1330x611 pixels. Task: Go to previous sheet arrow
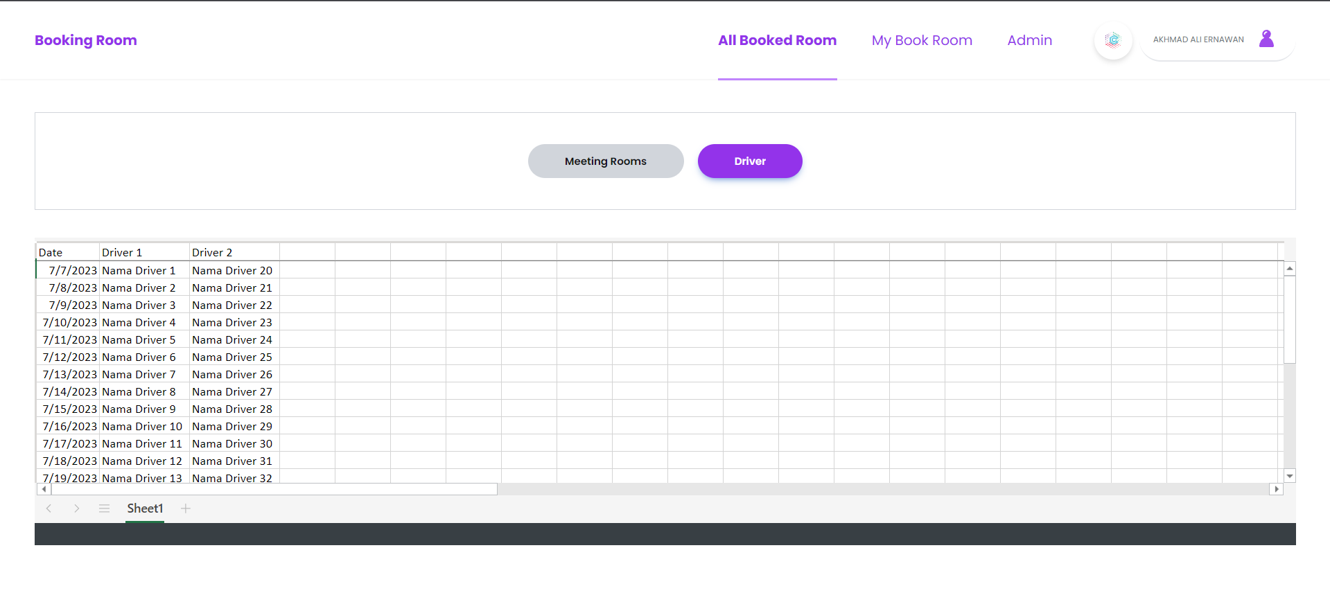point(49,508)
